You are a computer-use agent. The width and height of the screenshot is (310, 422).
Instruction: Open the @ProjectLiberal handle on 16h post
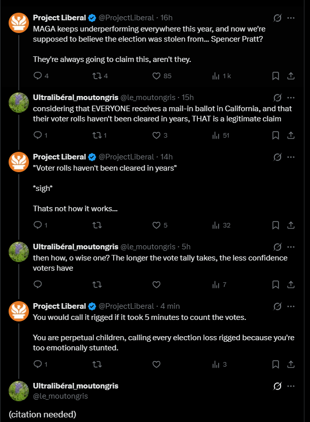[126, 18]
